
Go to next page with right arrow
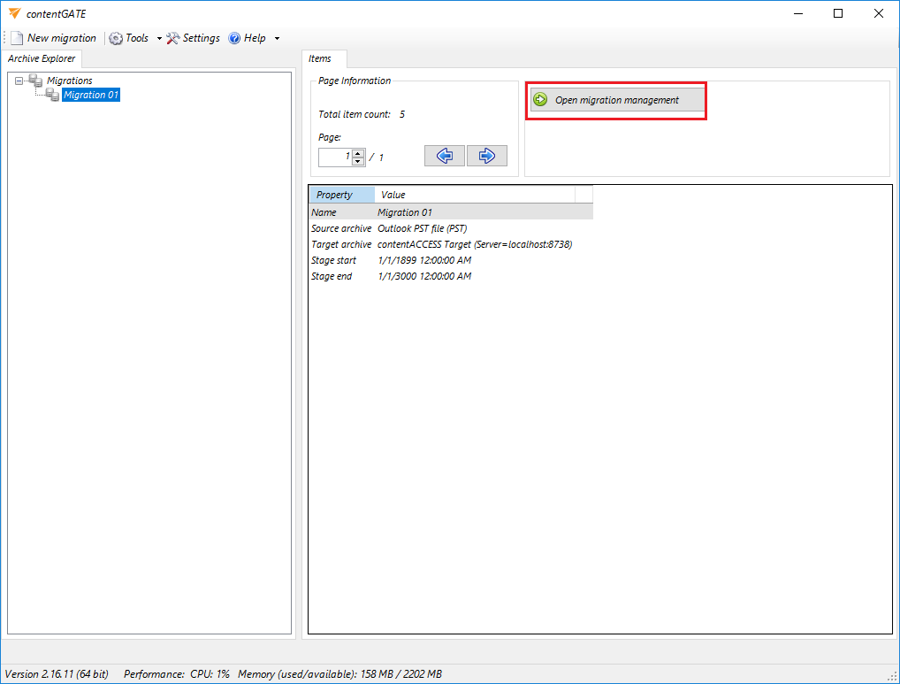[x=486, y=156]
